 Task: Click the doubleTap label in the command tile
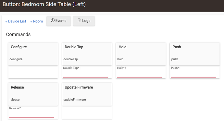click(70, 59)
